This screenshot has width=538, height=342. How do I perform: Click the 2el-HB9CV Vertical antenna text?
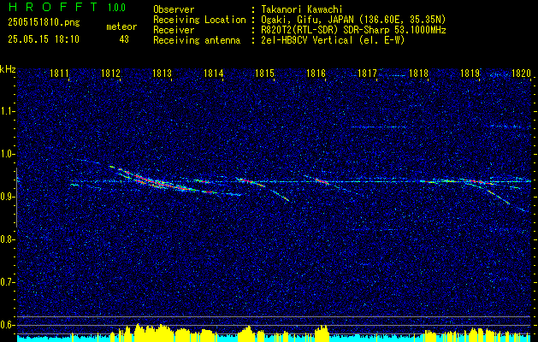(333, 40)
